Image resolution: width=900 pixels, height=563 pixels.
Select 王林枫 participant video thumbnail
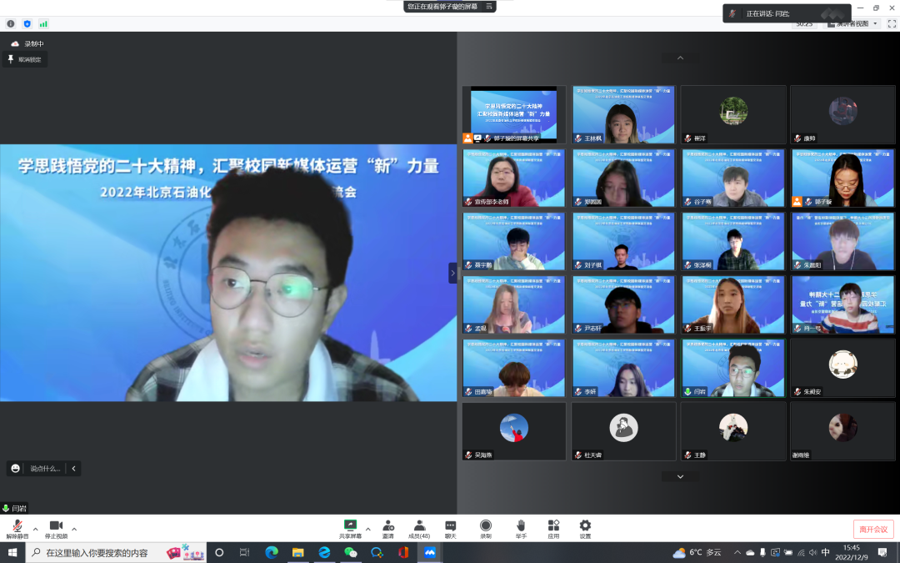[x=623, y=115]
